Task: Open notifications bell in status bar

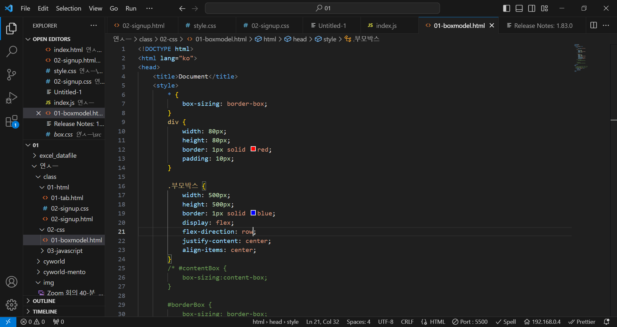Action: point(607,322)
